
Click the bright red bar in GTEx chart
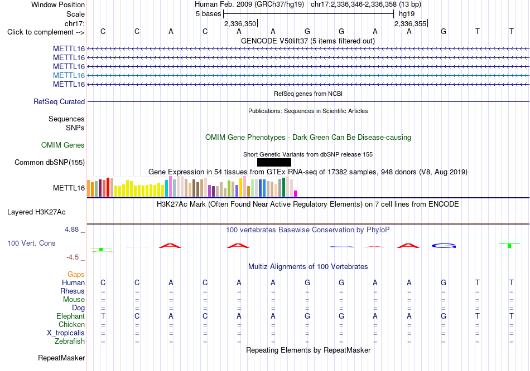tap(108, 187)
